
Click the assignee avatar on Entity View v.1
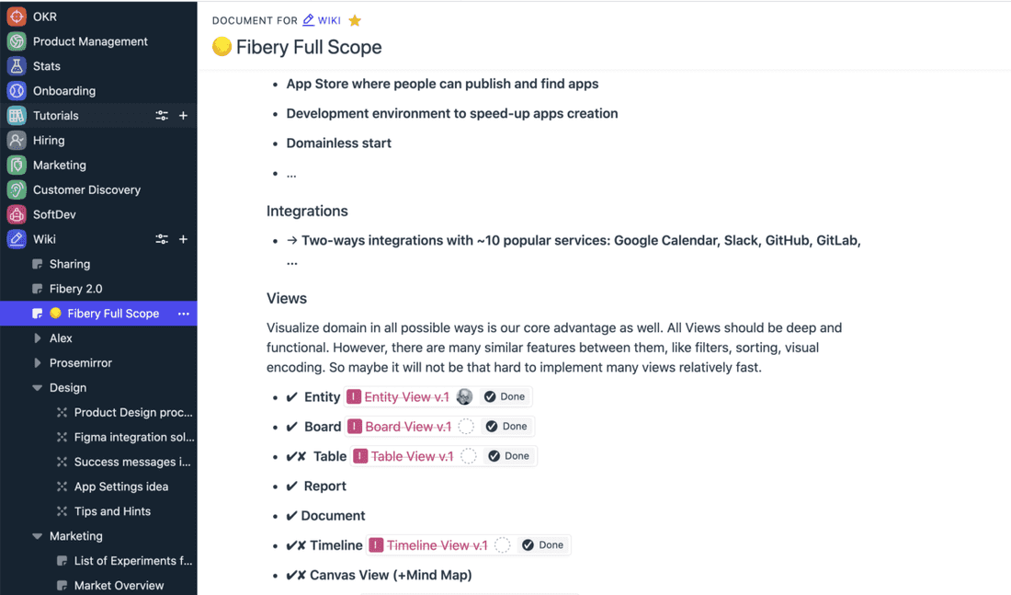point(464,396)
